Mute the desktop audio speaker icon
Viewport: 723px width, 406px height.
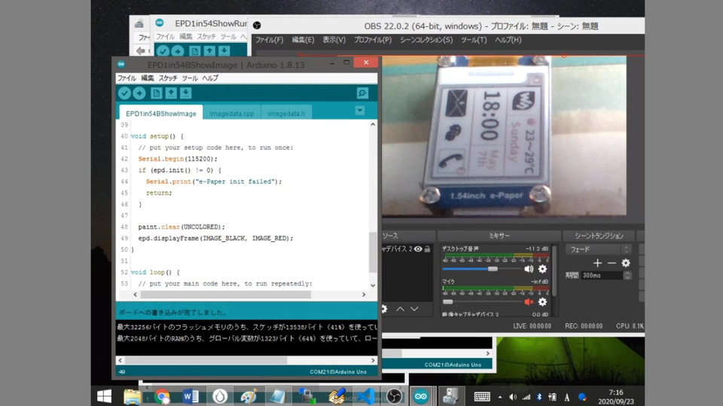click(x=529, y=269)
